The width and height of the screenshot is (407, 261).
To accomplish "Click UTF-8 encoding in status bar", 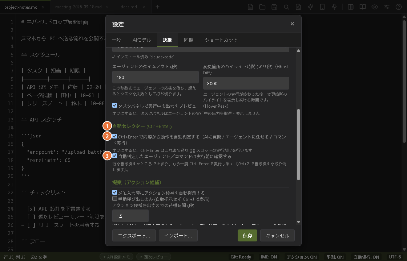I will tap(395, 257).
